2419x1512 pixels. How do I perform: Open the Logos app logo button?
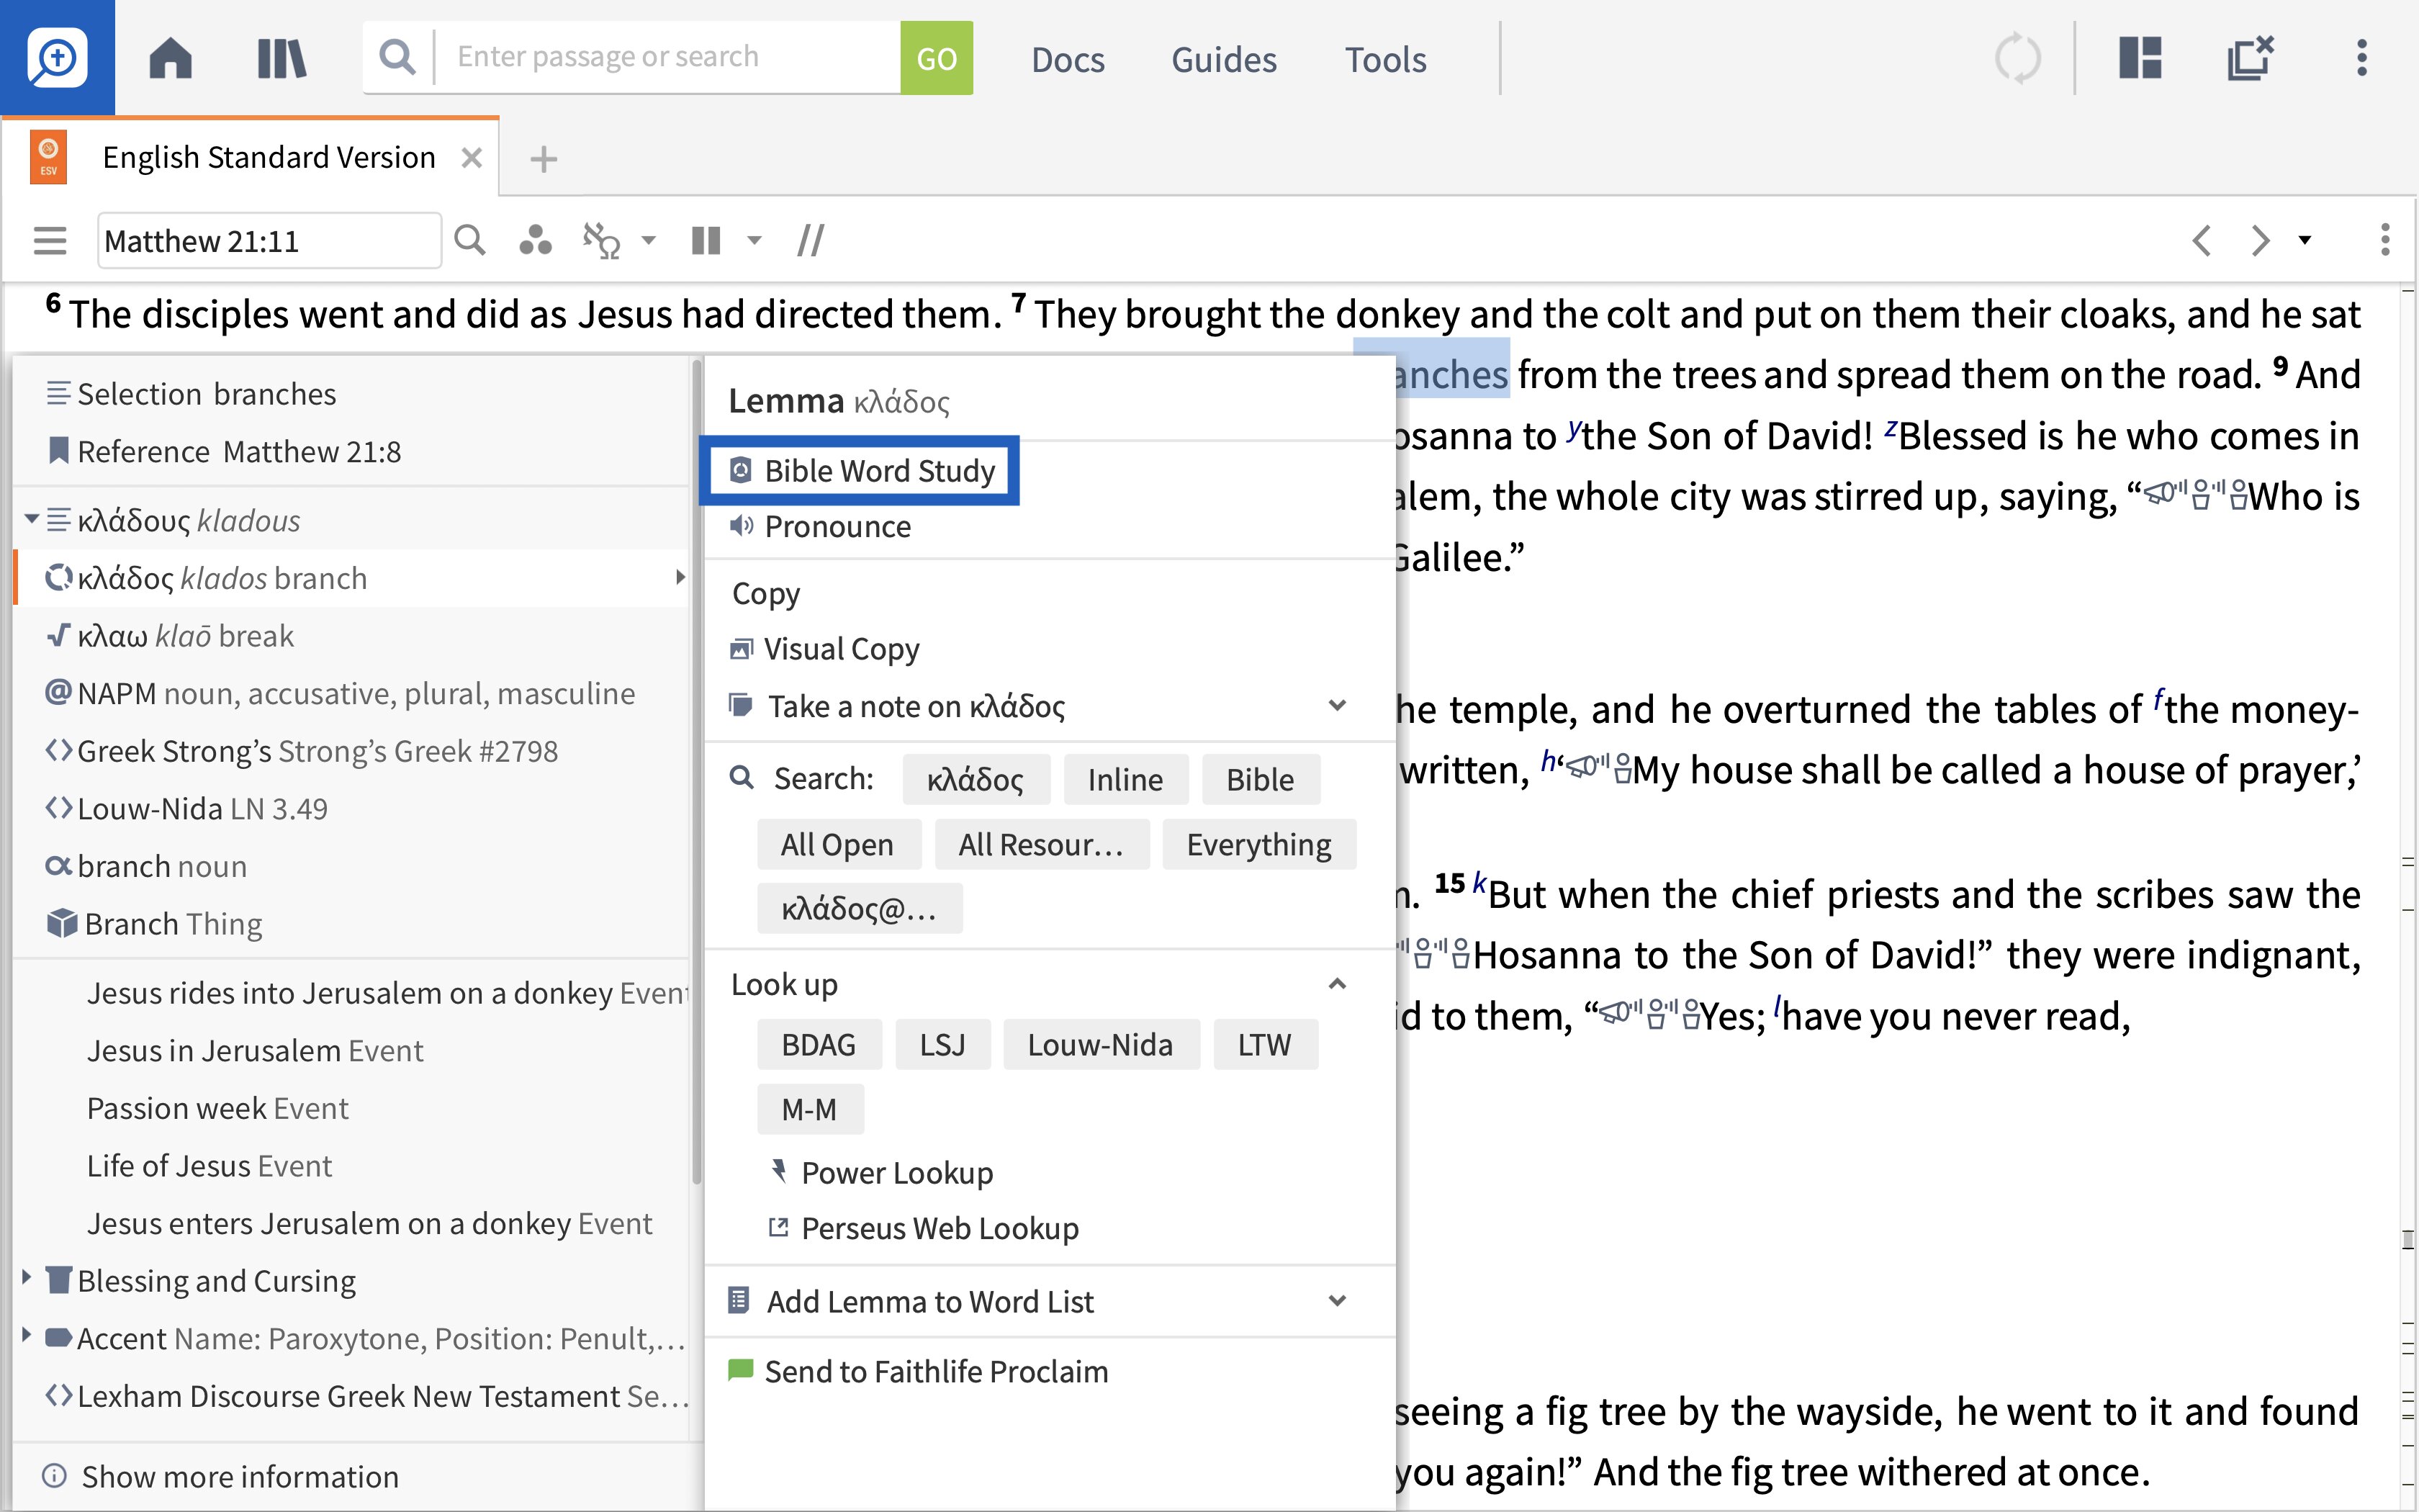(x=57, y=57)
